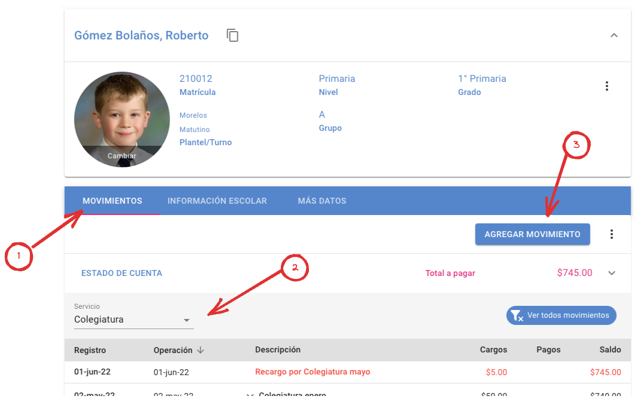Copy student name with the copy icon
This screenshot has height=402, width=640.
(232, 35)
